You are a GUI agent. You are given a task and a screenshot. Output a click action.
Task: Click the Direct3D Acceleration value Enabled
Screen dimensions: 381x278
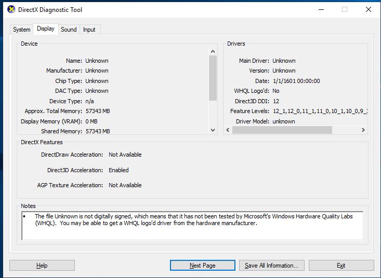click(x=119, y=170)
